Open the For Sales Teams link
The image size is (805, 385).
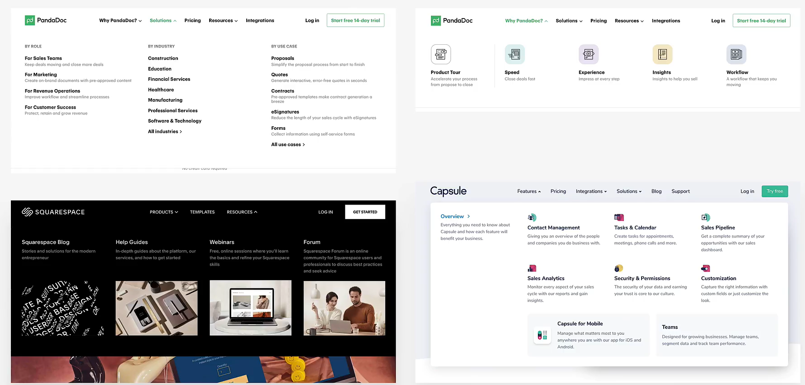coord(43,58)
